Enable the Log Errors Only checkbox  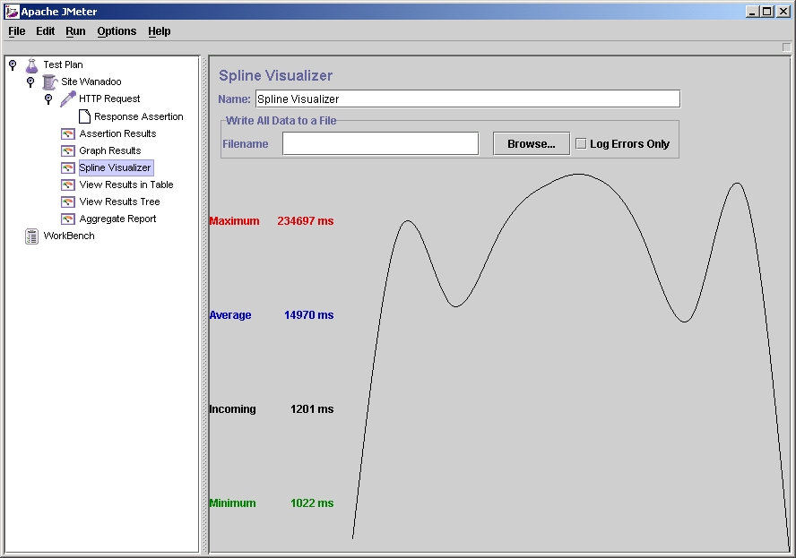(581, 144)
